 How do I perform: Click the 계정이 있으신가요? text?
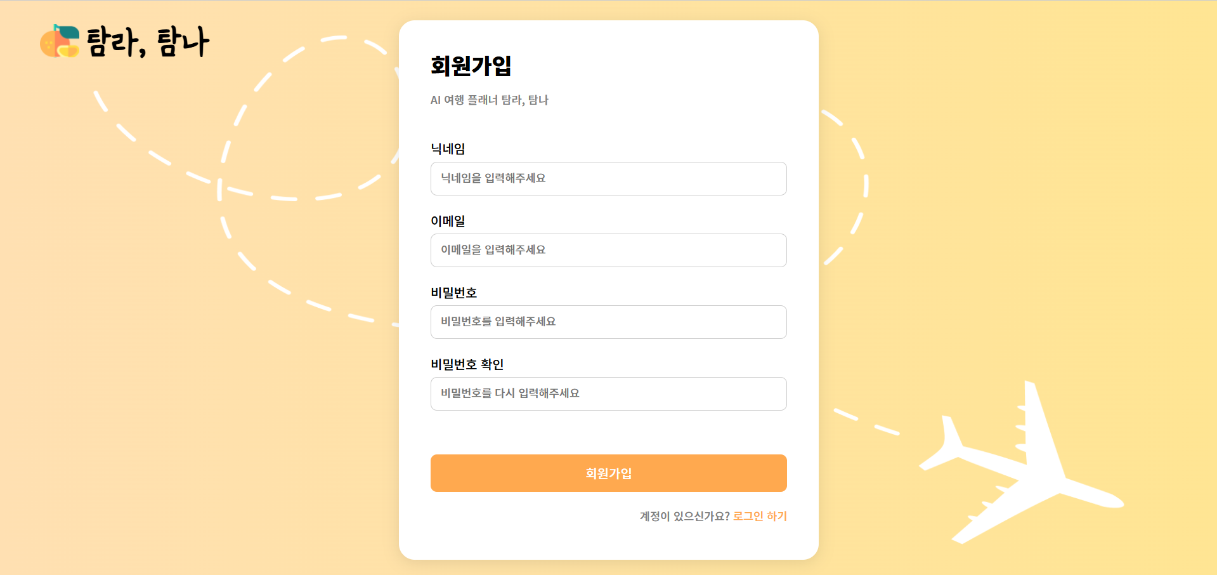684,516
